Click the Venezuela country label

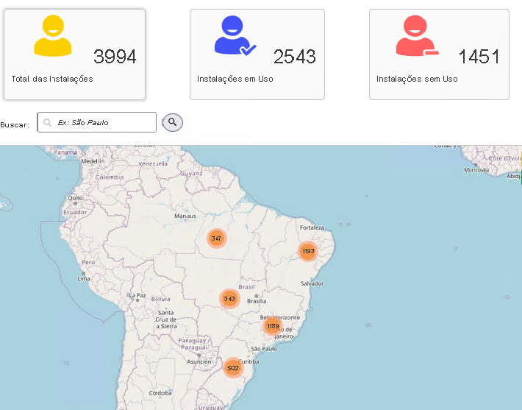[153, 163]
